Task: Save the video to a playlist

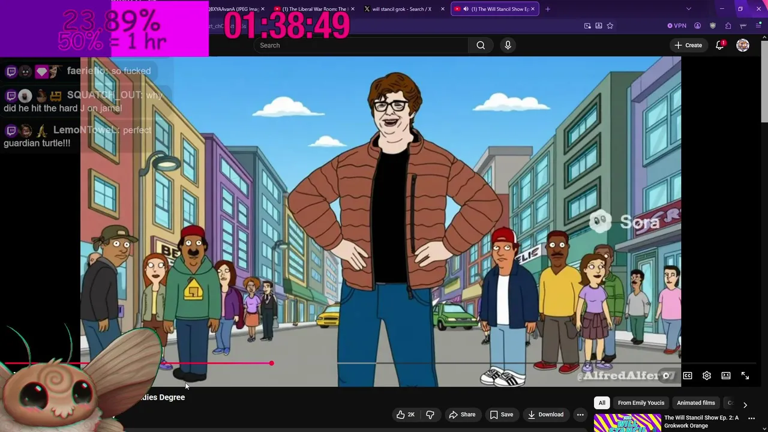Action: pyautogui.click(x=501, y=415)
